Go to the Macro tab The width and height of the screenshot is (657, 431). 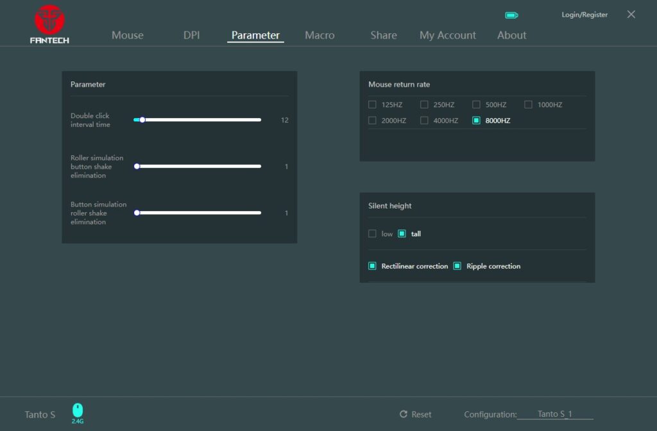click(x=320, y=35)
